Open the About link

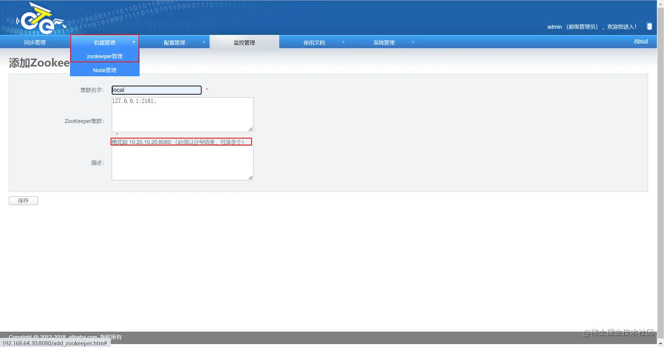641,41
